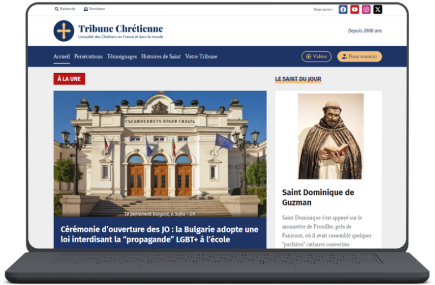The width and height of the screenshot is (435, 285).
Task: Click the Nous suivre label
Action: [x=323, y=10]
